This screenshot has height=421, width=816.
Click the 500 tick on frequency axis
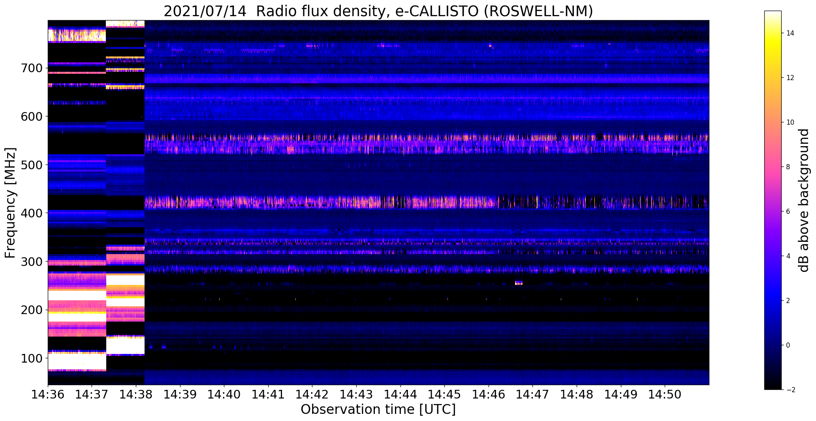[31, 165]
